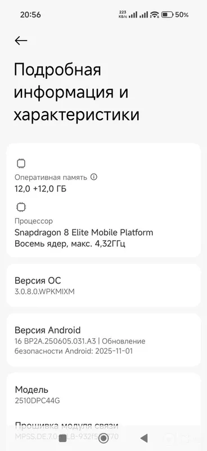Open the Версия ОС entry
Viewport: 207px width, 451px height.
[x=103, y=286]
